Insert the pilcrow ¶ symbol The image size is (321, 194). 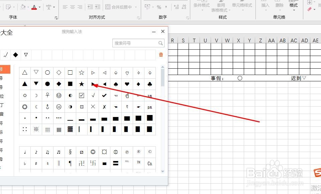coord(70,163)
